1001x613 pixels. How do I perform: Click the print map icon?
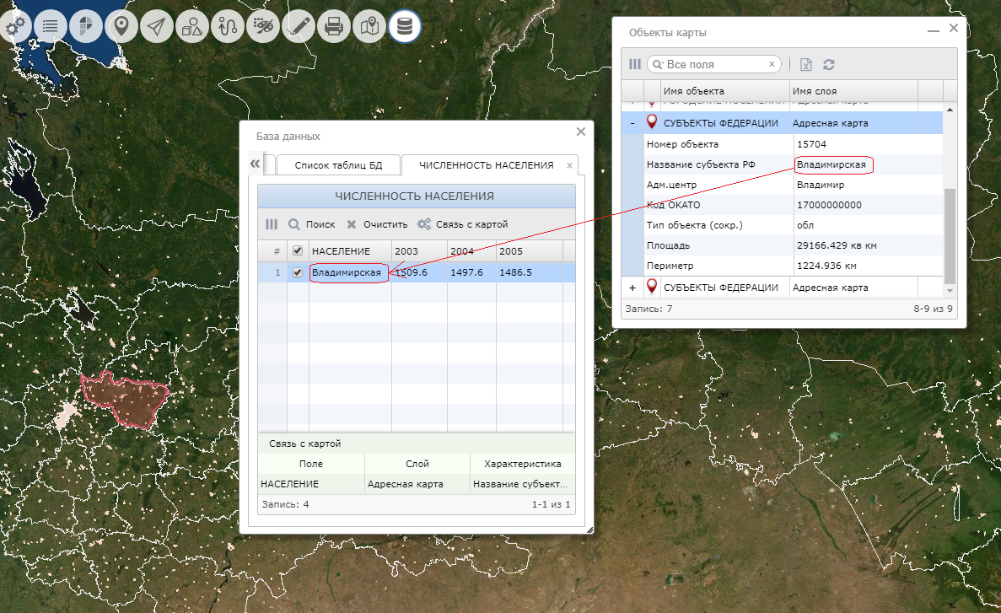tap(334, 27)
